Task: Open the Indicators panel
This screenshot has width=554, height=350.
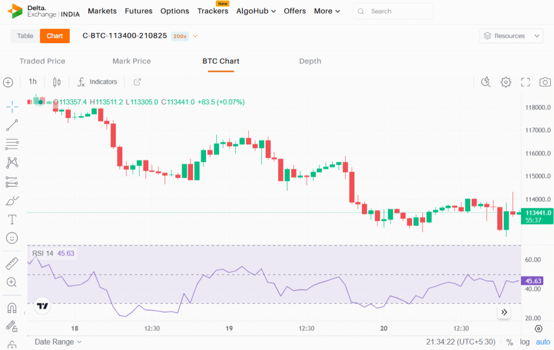Action: [97, 82]
